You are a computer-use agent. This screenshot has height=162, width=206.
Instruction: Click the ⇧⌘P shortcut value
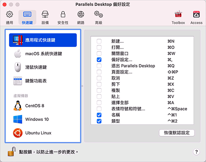click(173, 72)
